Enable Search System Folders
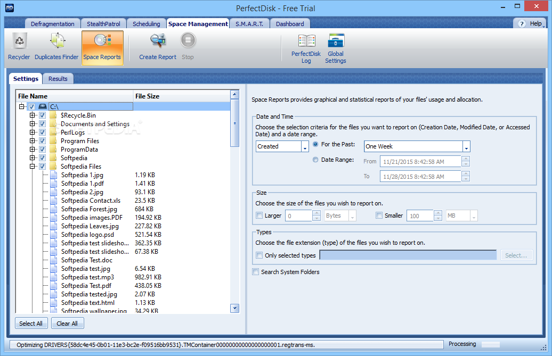This screenshot has height=356, width=552. (x=256, y=272)
